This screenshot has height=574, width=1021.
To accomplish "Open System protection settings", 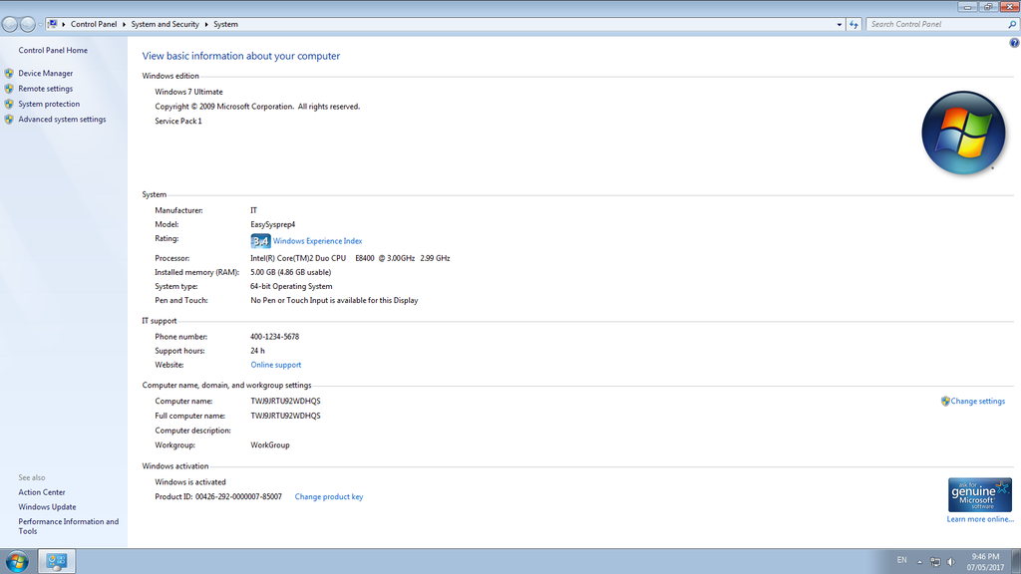I will 49,104.
